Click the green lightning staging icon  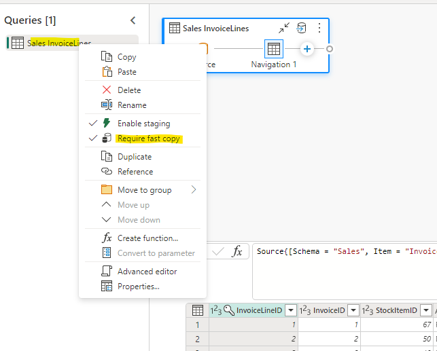(x=107, y=123)
